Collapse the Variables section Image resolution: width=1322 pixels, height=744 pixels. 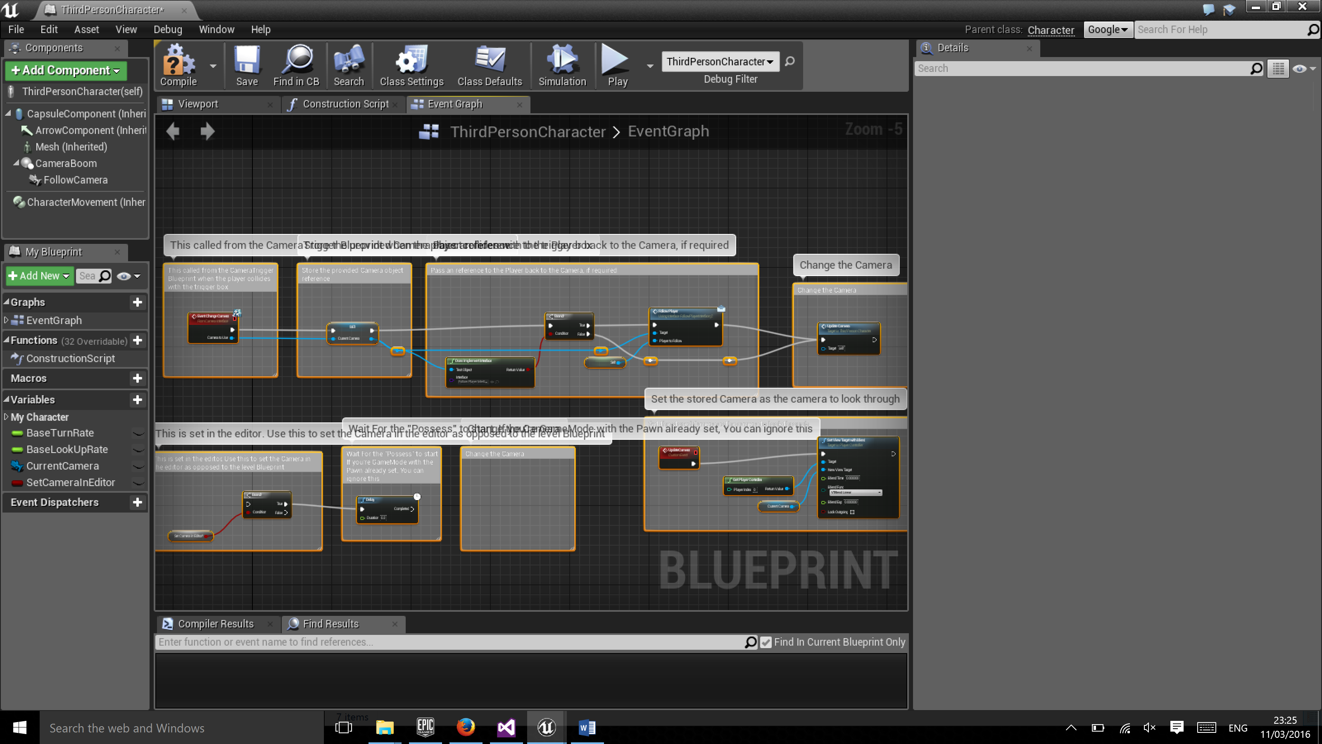[x=6, y=399]
